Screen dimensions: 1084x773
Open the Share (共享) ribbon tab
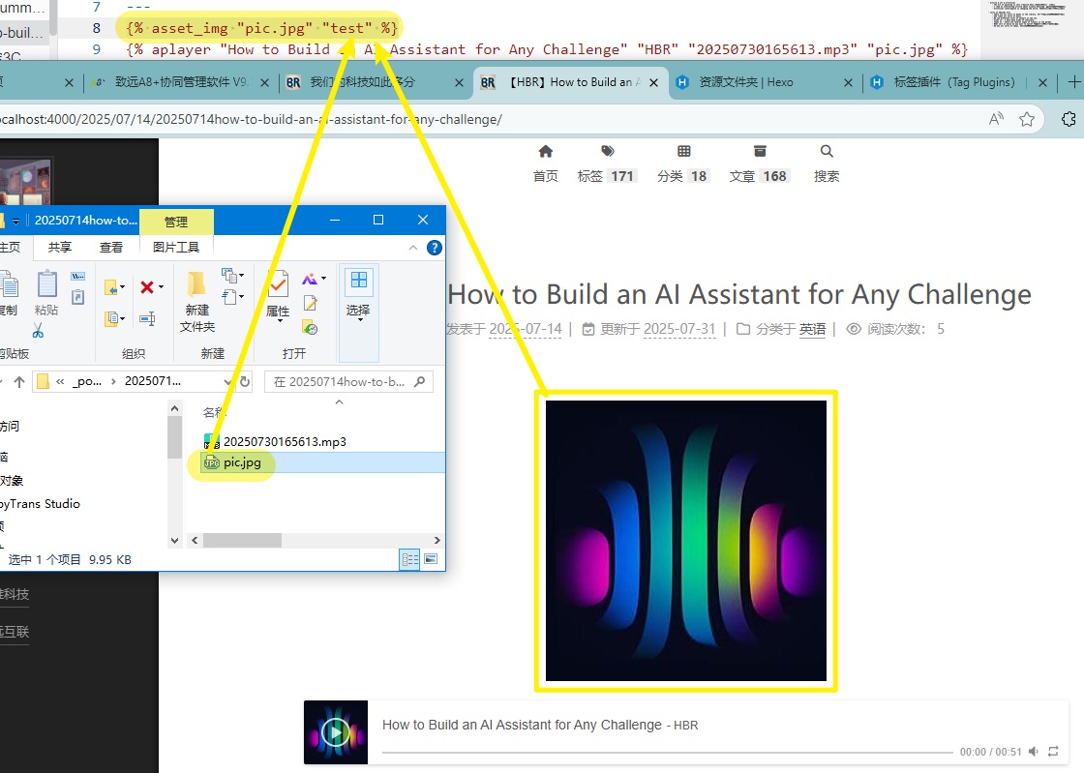point(59,248)
